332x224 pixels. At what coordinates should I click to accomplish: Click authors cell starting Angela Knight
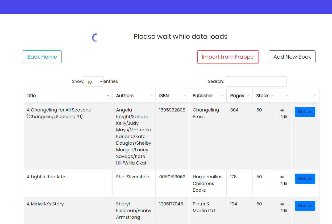coord(134,136)
